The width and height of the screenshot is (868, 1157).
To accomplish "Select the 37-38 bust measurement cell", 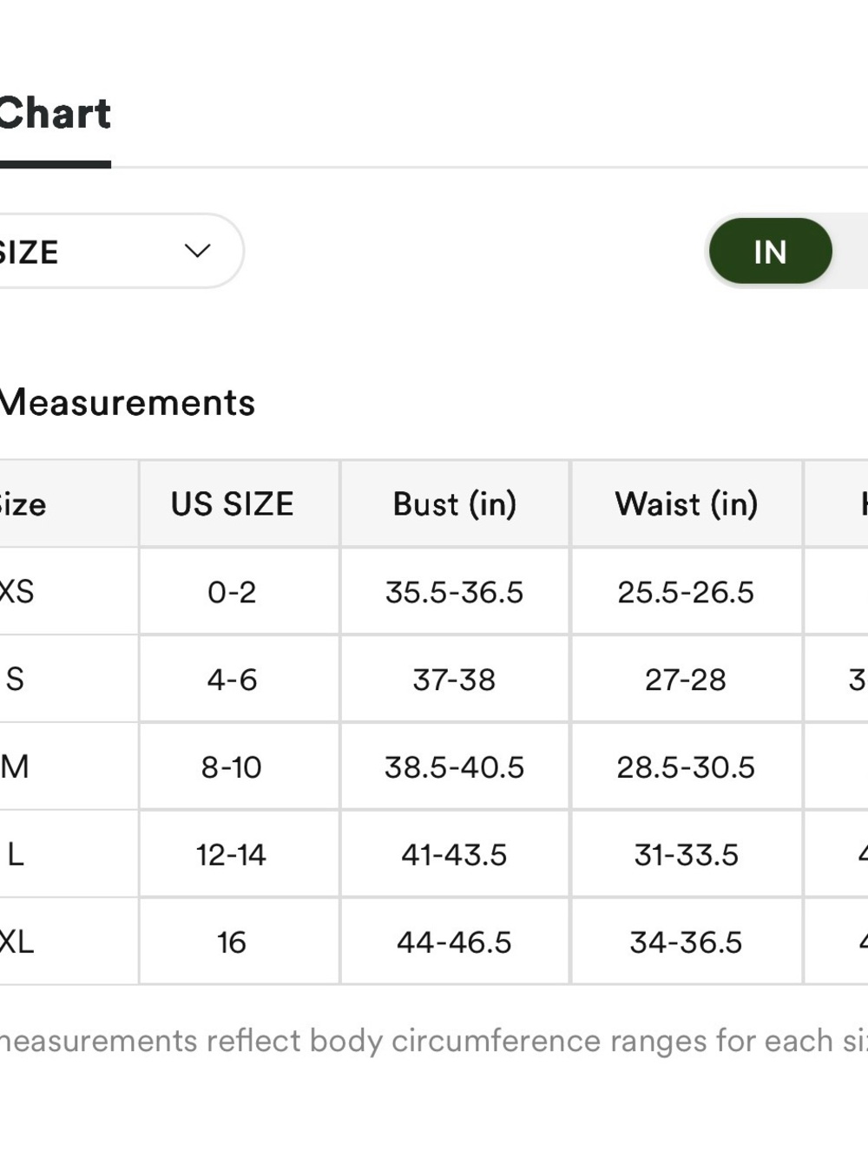I will [455, 680].
